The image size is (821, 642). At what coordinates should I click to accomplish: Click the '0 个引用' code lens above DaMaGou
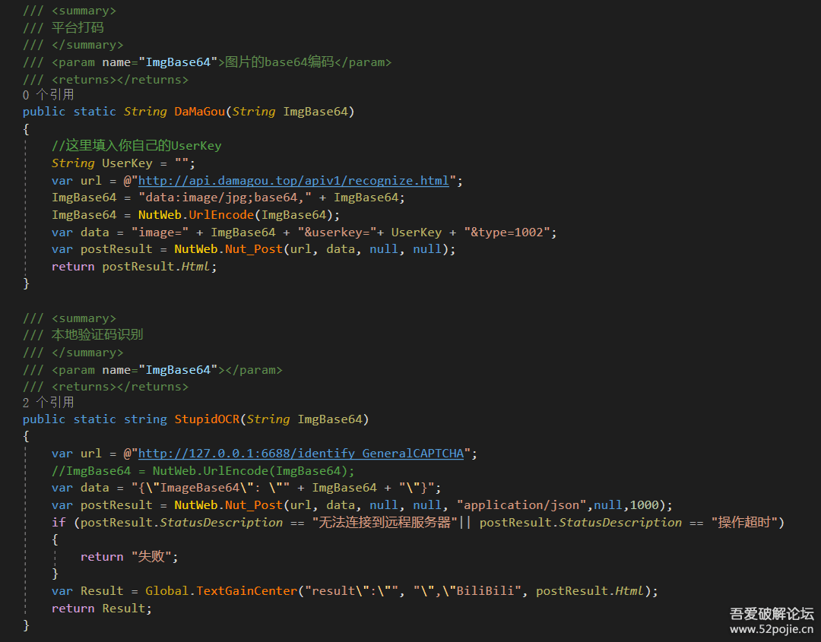pos(48,95)
